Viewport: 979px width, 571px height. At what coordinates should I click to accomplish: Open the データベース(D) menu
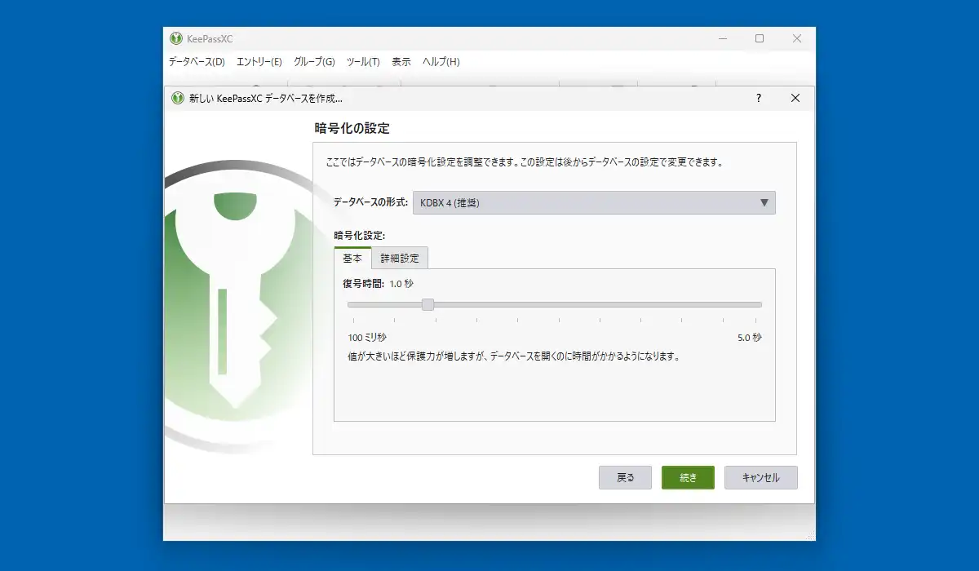[197, 62]
